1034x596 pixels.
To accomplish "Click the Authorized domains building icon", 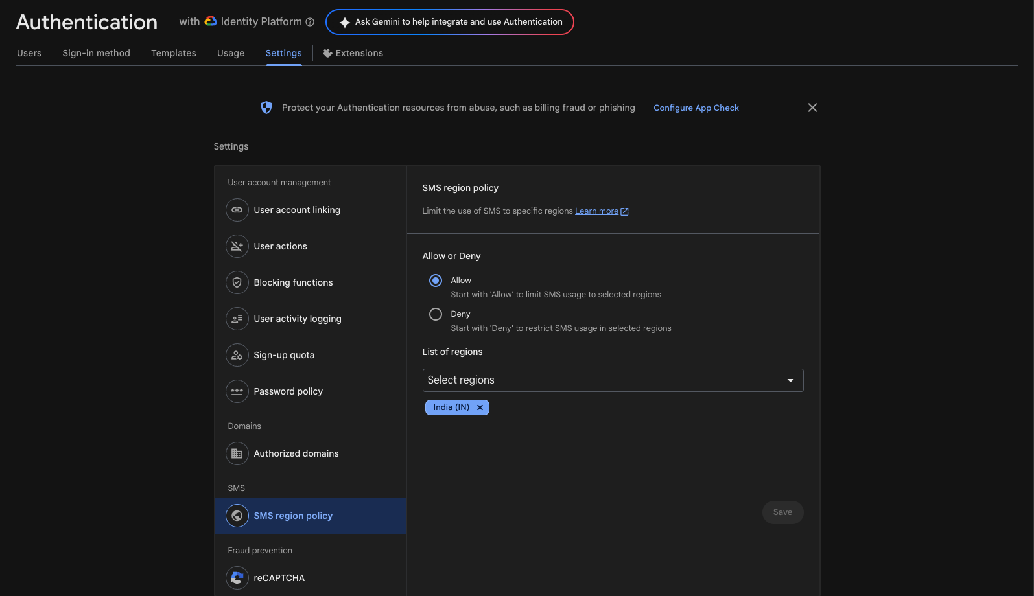I will (x=237, y=453).
